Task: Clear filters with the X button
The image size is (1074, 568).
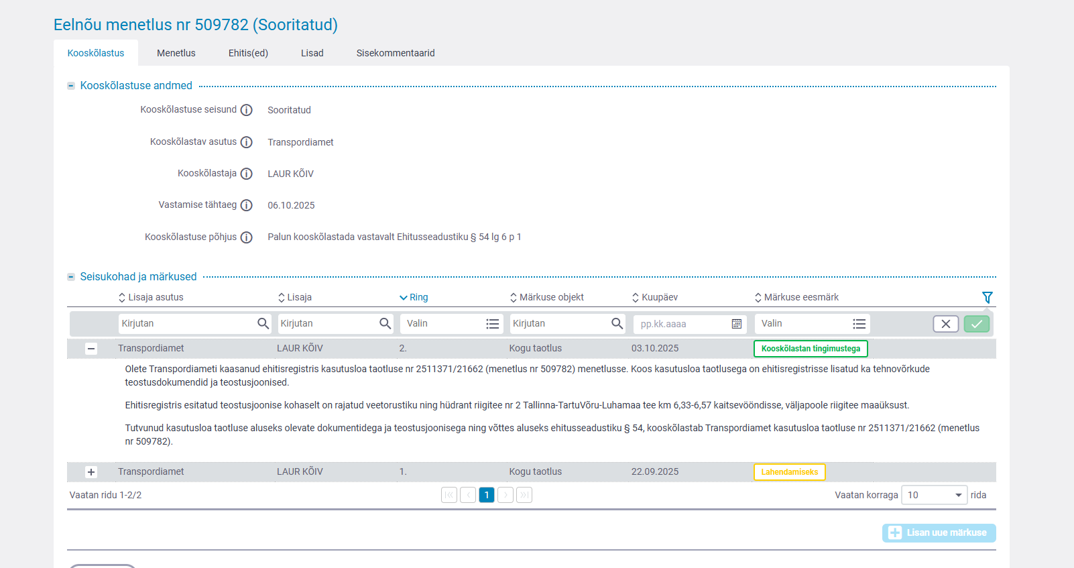Action: 945,324
